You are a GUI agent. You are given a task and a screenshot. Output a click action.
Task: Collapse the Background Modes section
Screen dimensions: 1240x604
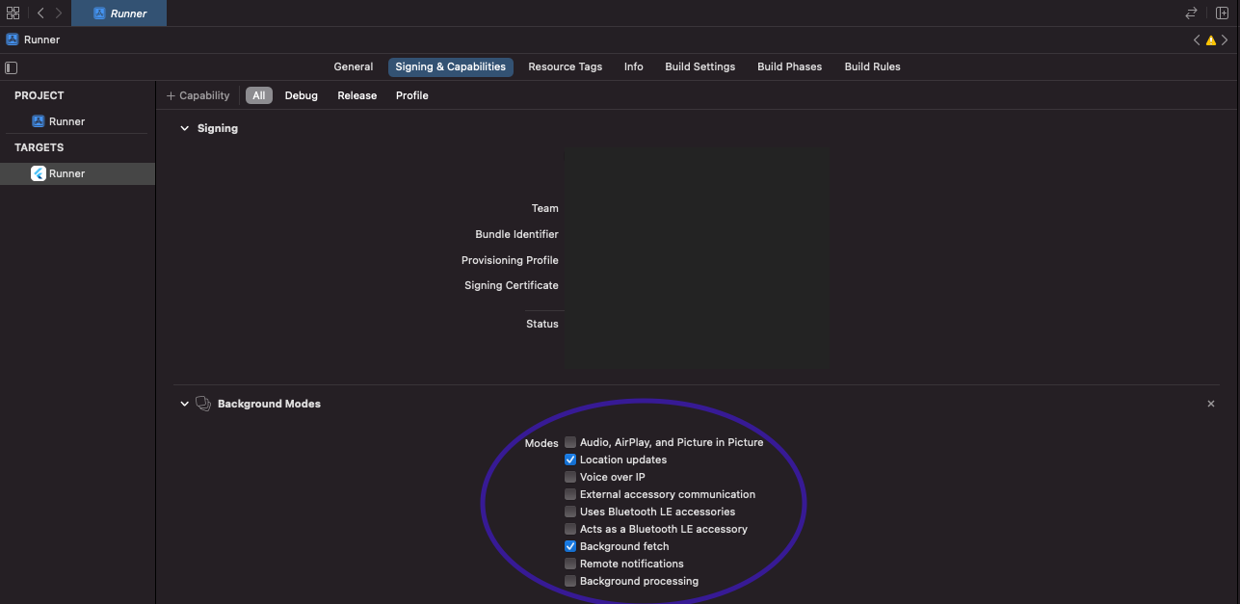184,404
